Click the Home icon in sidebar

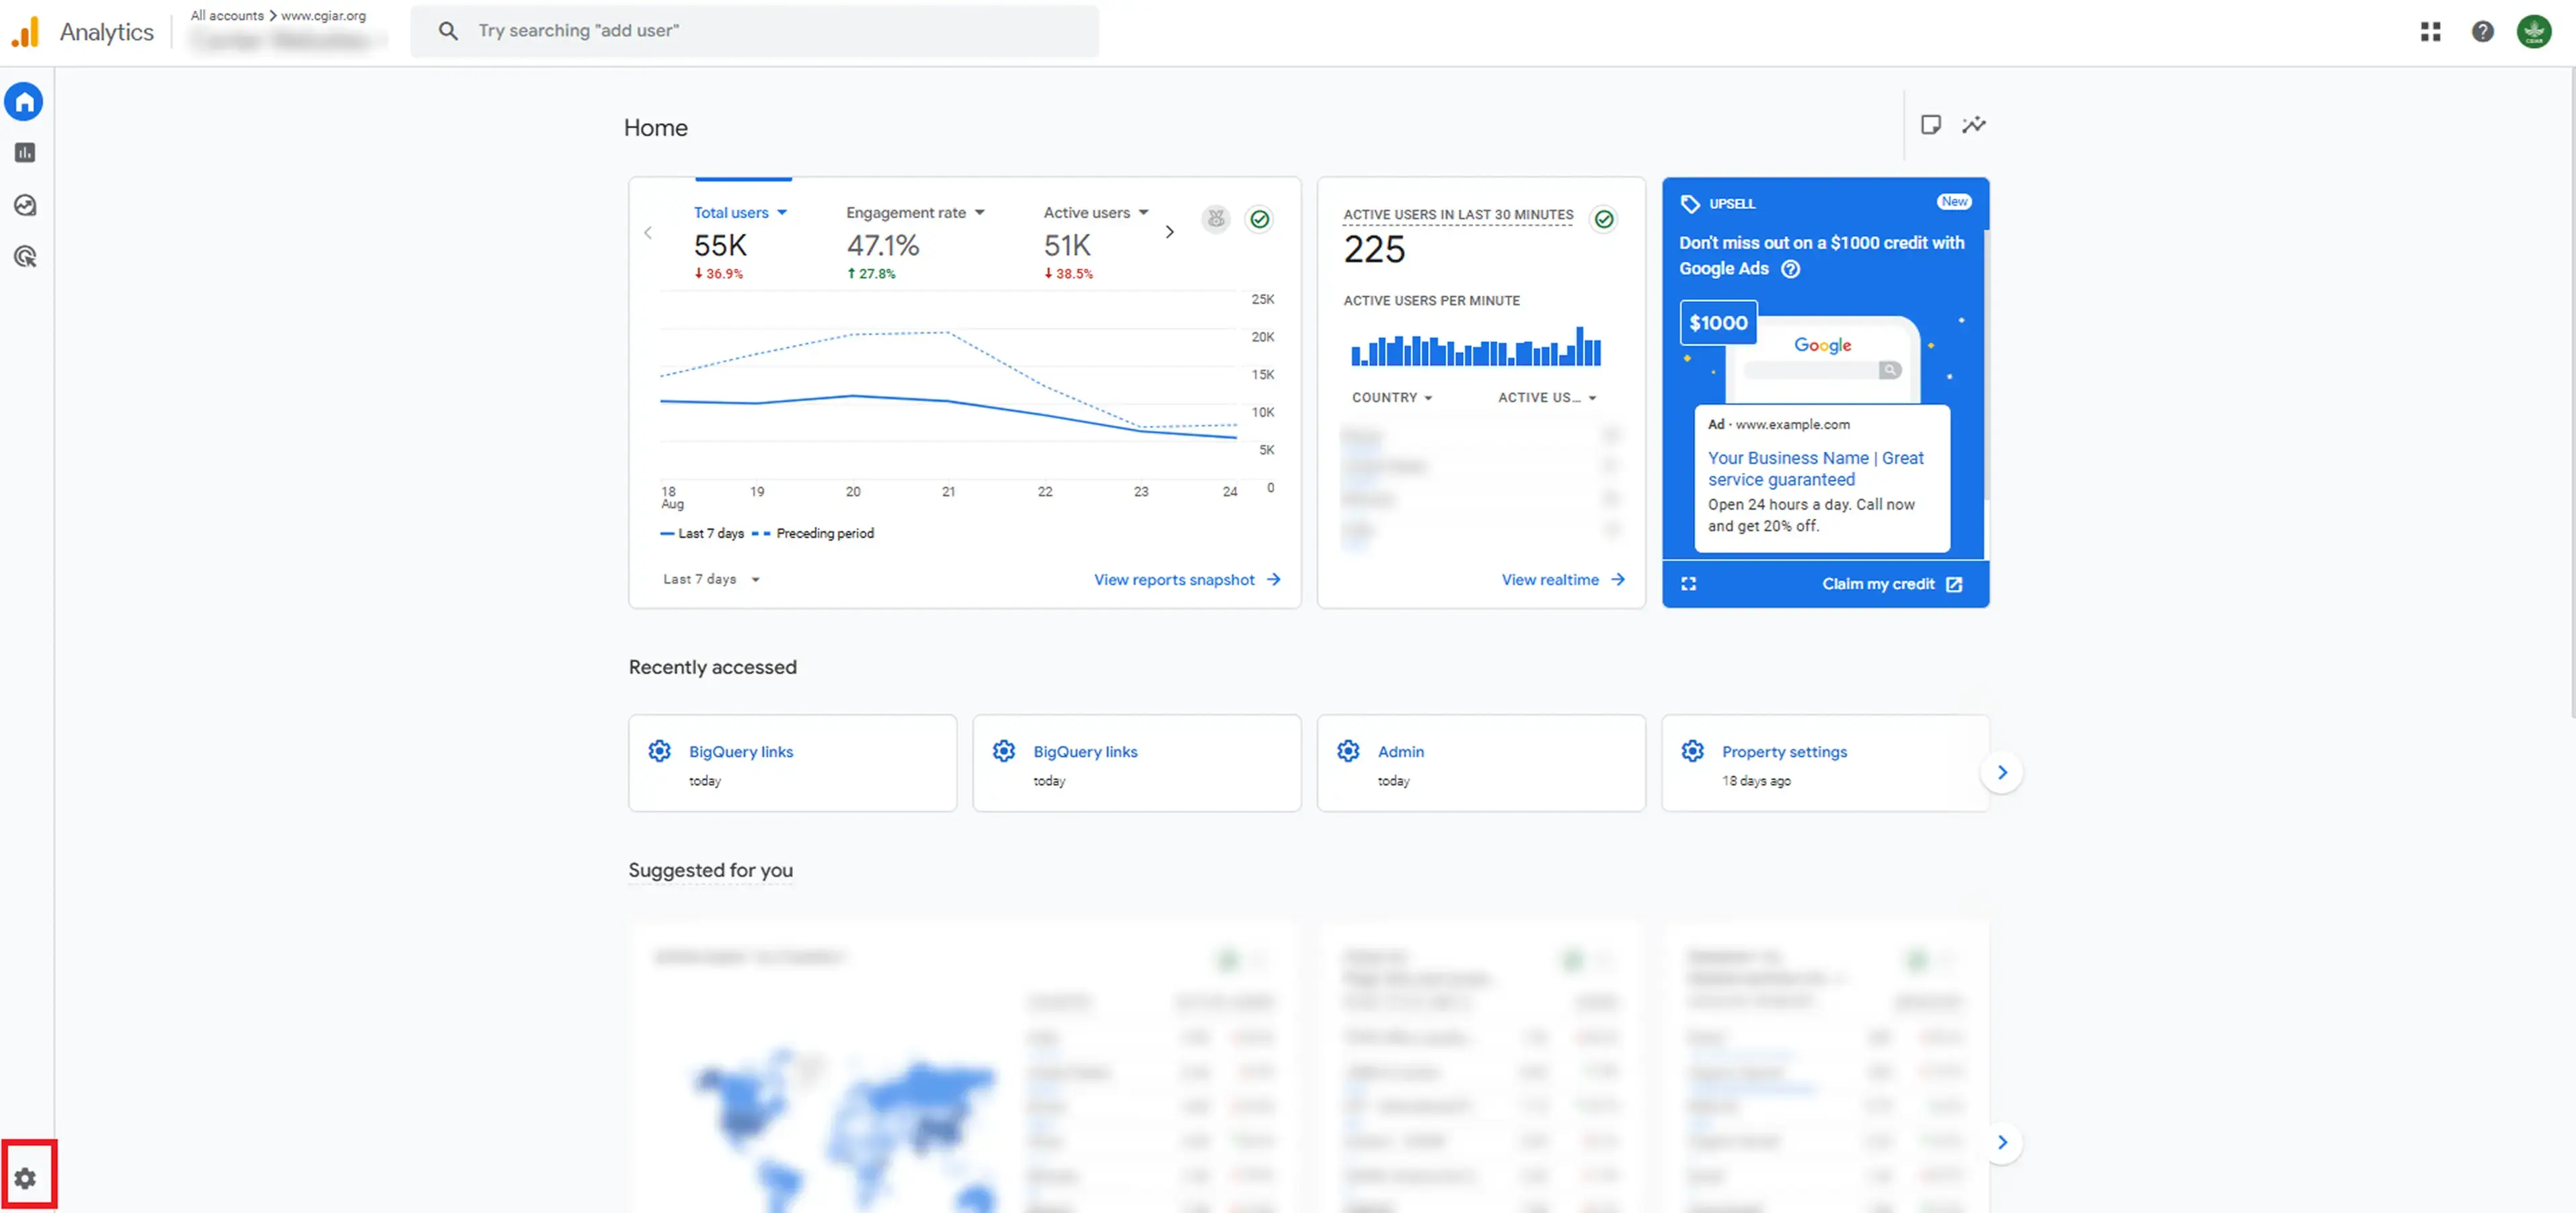tap(25, 102)
